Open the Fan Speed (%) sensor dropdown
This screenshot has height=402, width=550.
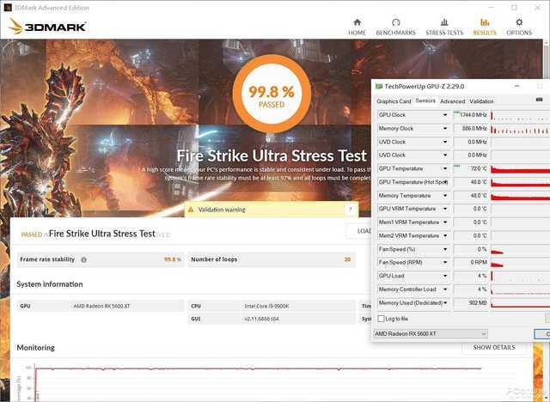point(445,249)
